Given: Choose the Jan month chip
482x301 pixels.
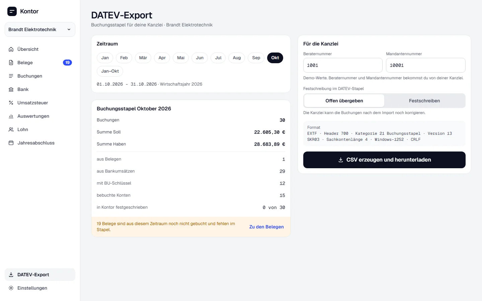Looking at the screenshot, I should click(x=105, y=58).
